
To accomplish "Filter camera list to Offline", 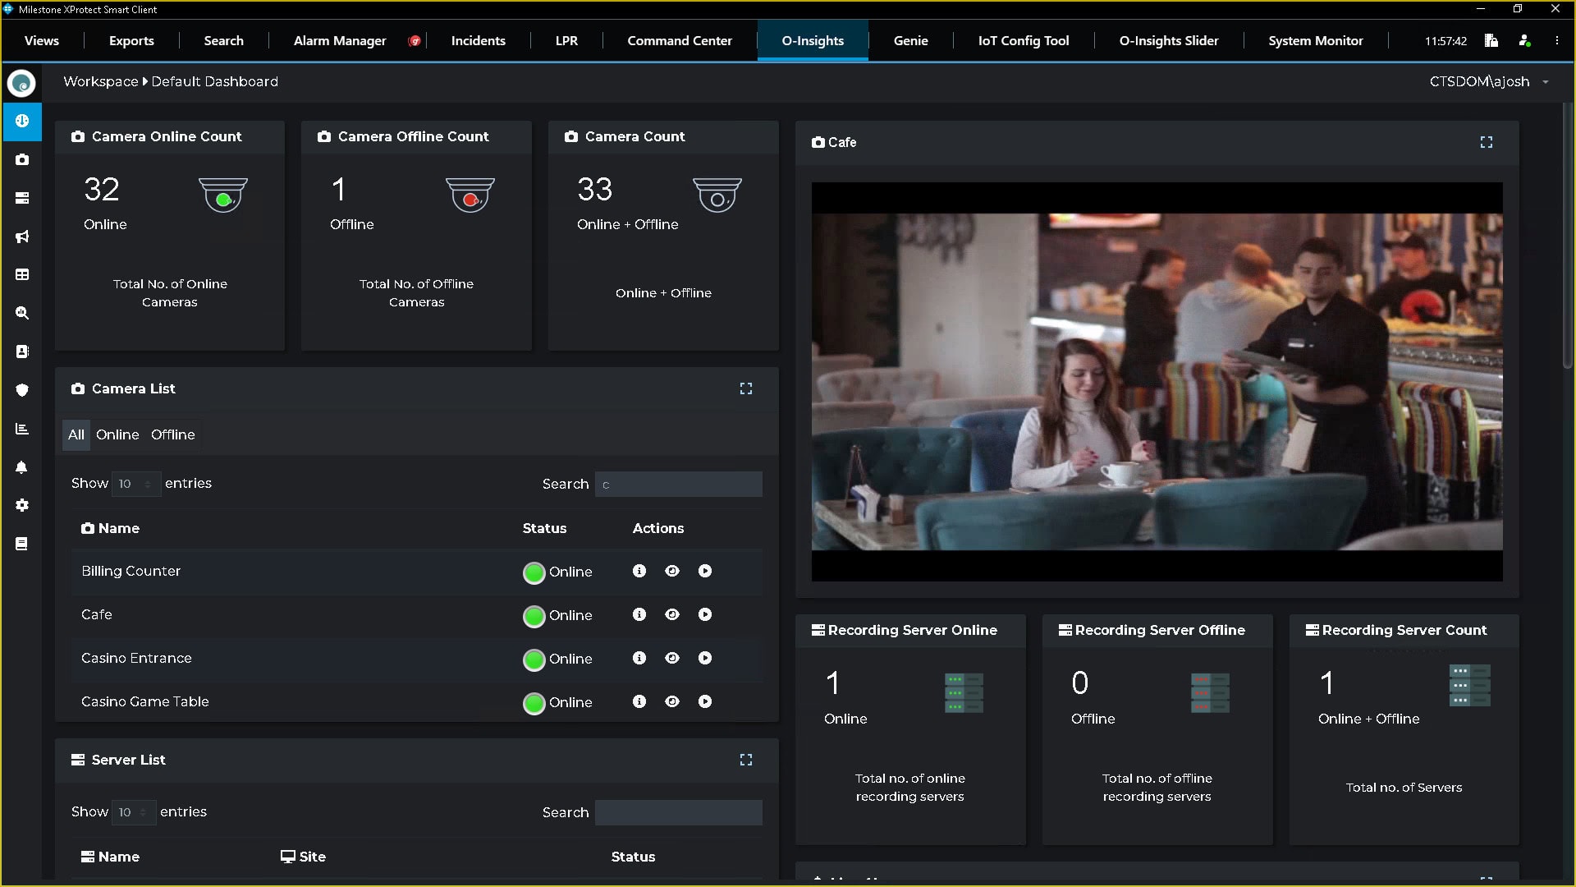I will point(172,434).
